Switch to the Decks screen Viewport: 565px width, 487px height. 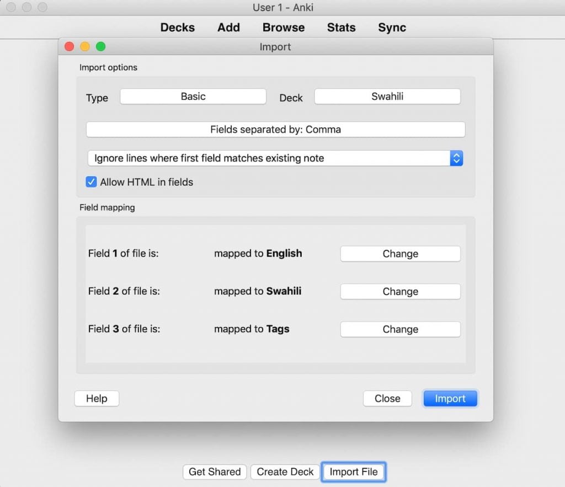tap(177, 27)
